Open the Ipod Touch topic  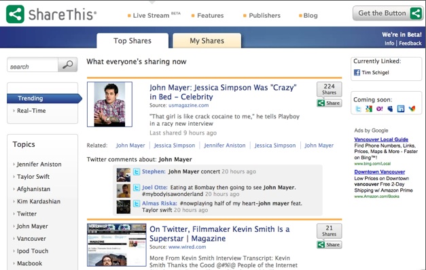pyautogui.click(x=33, y=251)
